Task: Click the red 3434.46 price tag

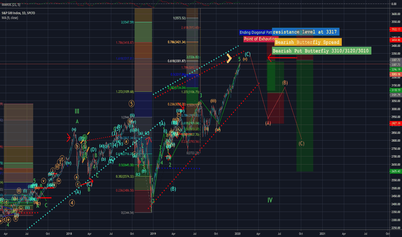Action: click(396, 40)
